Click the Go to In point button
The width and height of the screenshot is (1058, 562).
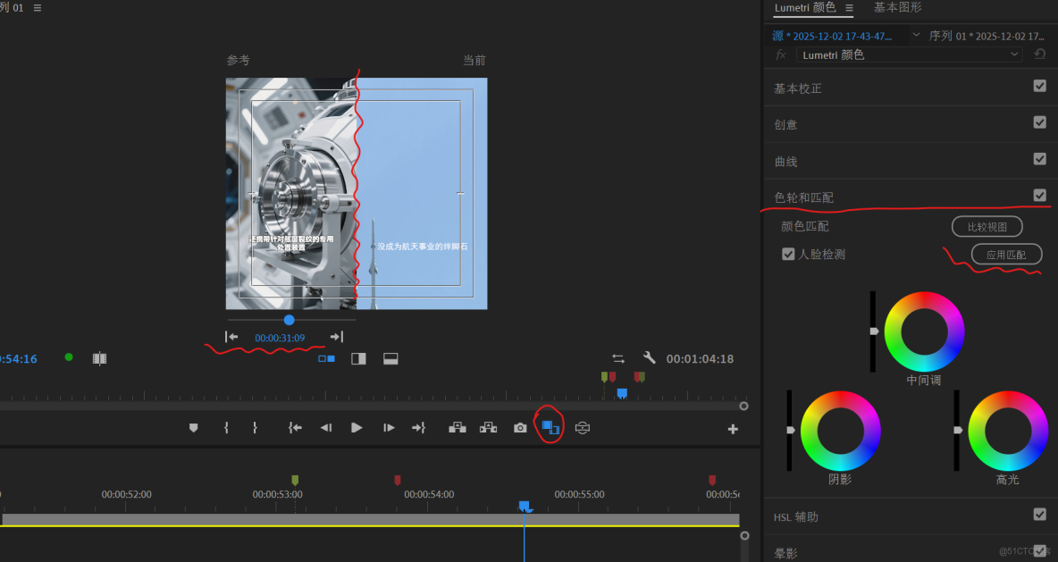[295, 428]
